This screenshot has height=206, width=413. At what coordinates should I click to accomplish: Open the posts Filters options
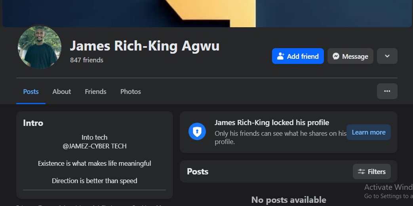pyautogui.click(x=371, y=172)
